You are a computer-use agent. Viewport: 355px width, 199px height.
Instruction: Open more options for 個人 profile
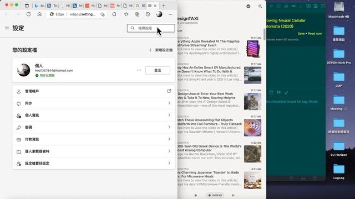(x=139, y=70)
